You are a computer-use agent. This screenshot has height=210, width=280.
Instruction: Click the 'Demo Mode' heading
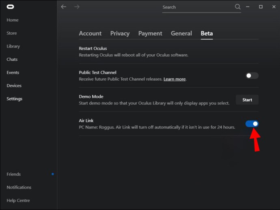(91, 96)
